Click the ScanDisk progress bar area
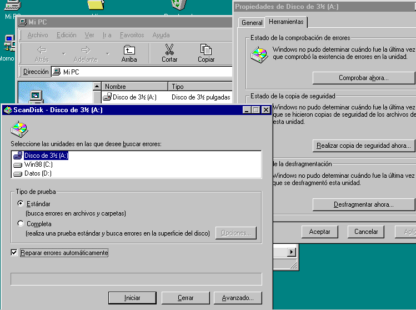This screenshot has width=416, height=310. [x=136, y=279]
